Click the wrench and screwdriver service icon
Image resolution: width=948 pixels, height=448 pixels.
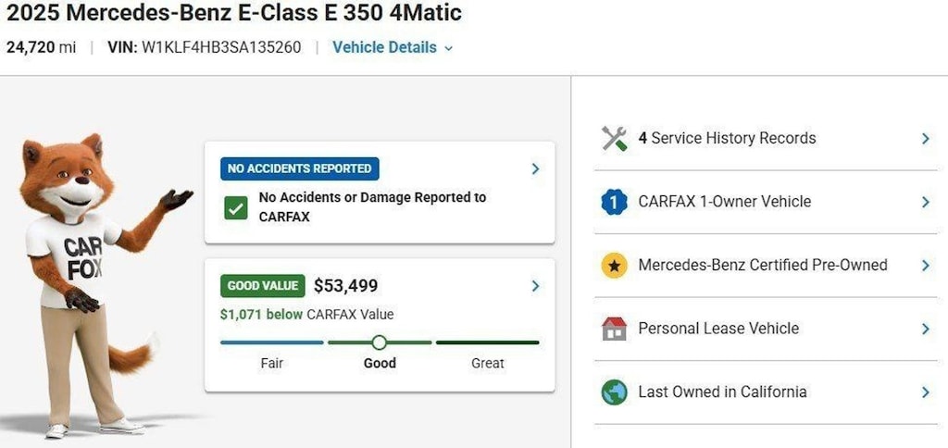pos(615,139)
